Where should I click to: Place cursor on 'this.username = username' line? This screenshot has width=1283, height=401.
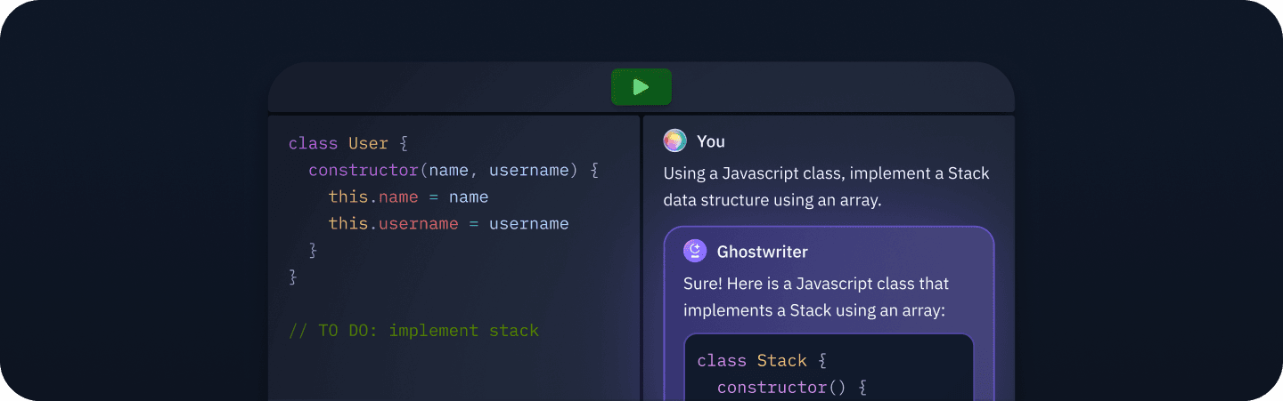[x=448, y=223]
